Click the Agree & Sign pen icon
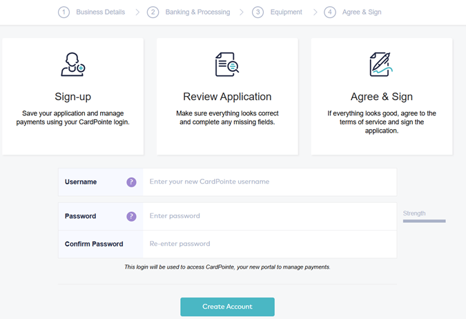Screen dimensions: 466x319 [x=381, y=64]
